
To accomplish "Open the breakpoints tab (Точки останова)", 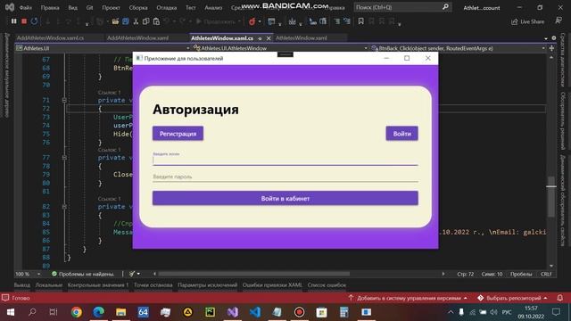I will 153,285.
